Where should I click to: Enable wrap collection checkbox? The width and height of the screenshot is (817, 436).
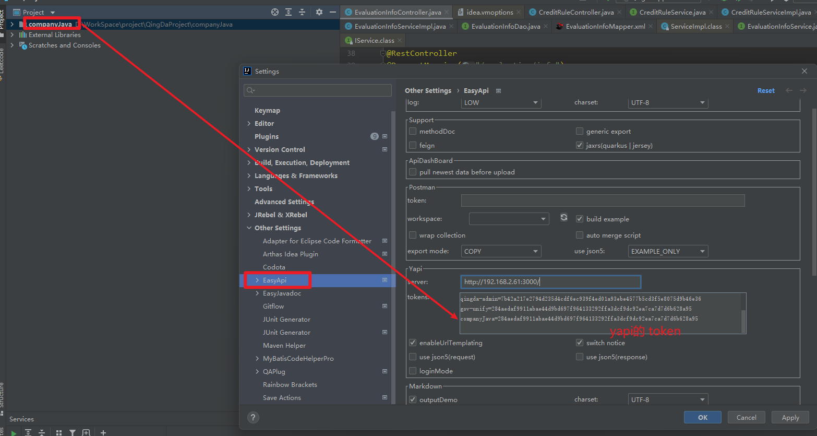coord(413,235)
